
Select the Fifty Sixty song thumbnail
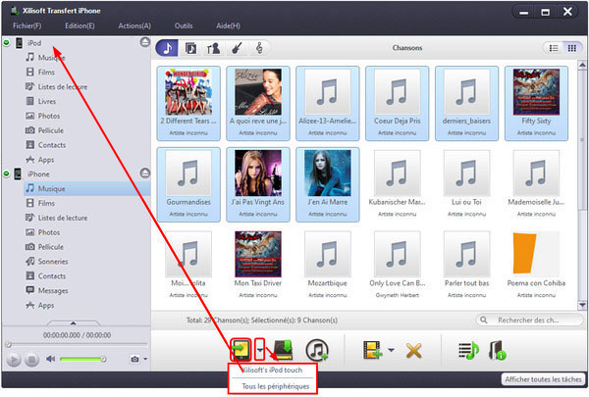coord(536,103)
